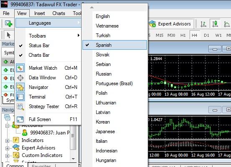Switch chart to M15 timeframe
The image size is (231, 167).
pos(159,35)
